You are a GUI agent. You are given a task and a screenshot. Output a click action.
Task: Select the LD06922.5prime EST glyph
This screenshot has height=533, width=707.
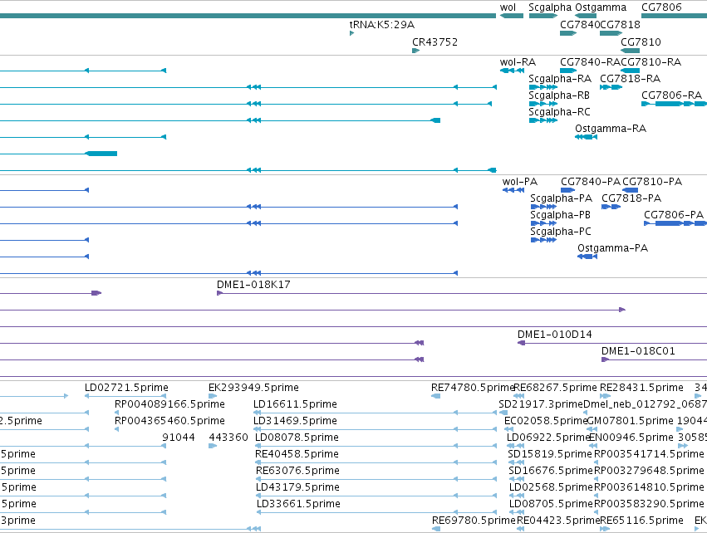tap(516, 446)
